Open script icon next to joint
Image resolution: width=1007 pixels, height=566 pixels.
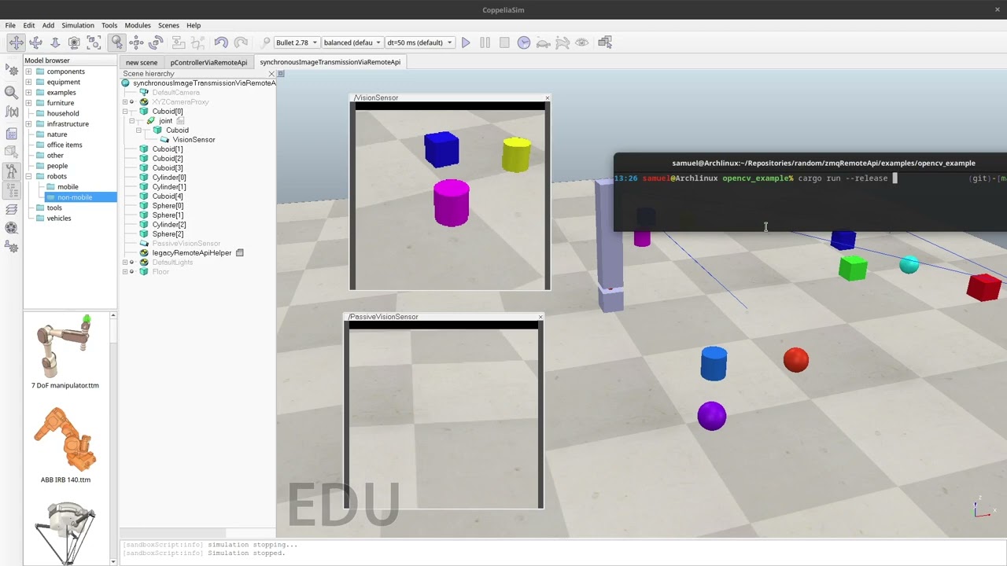180,121
